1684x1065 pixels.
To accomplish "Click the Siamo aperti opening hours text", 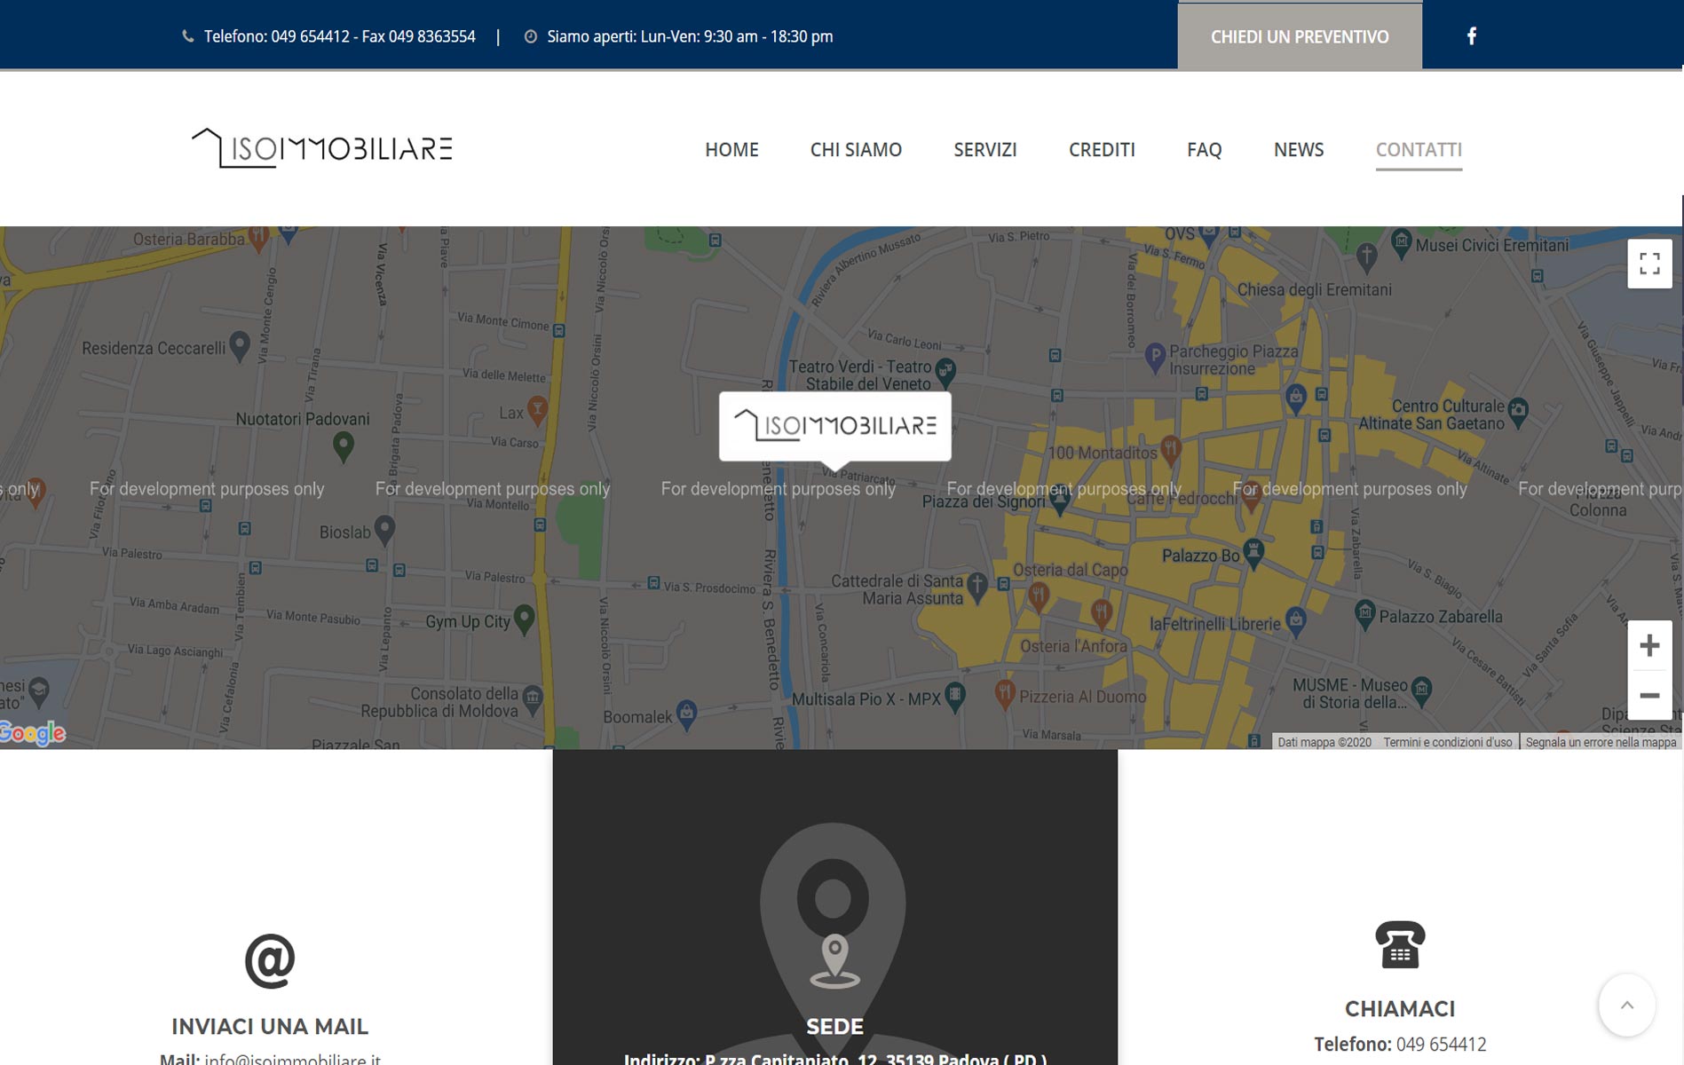I will [690, 36].
